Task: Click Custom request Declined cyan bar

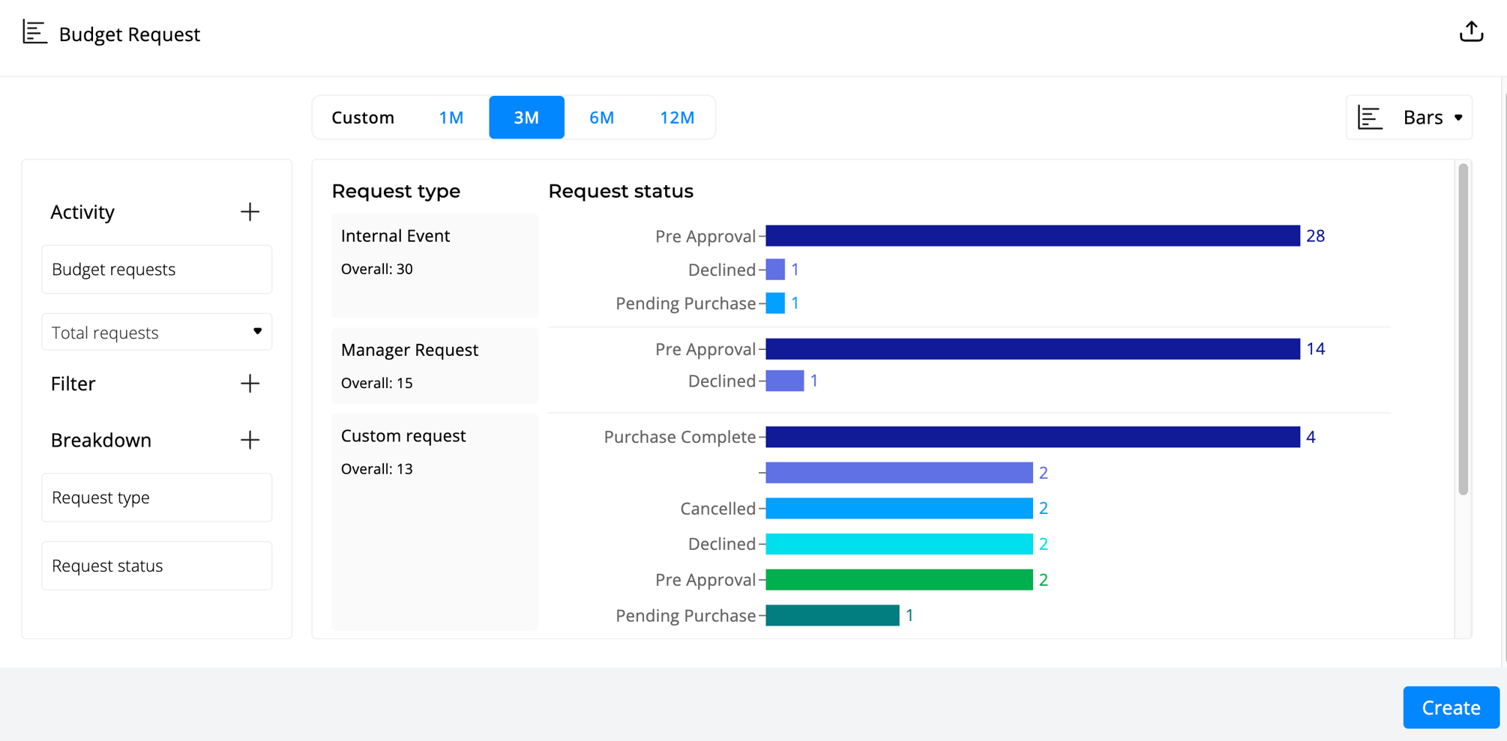Action: [x=899, y=544]
